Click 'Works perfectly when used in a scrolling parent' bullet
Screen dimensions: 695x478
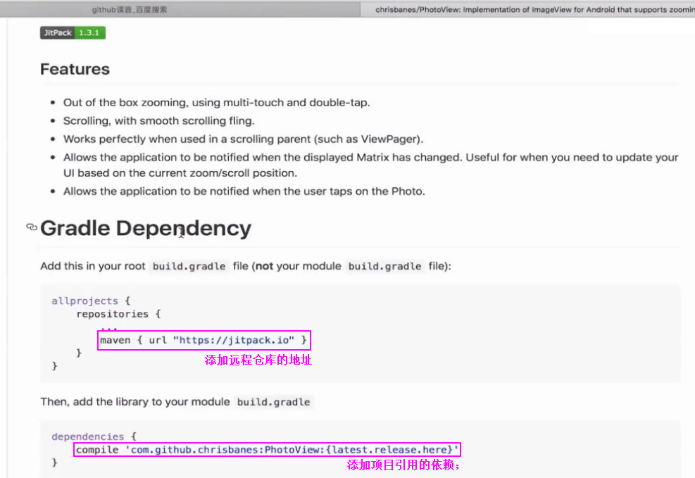[244, 139]
